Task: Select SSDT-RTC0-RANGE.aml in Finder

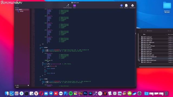Action: point(150,57)
